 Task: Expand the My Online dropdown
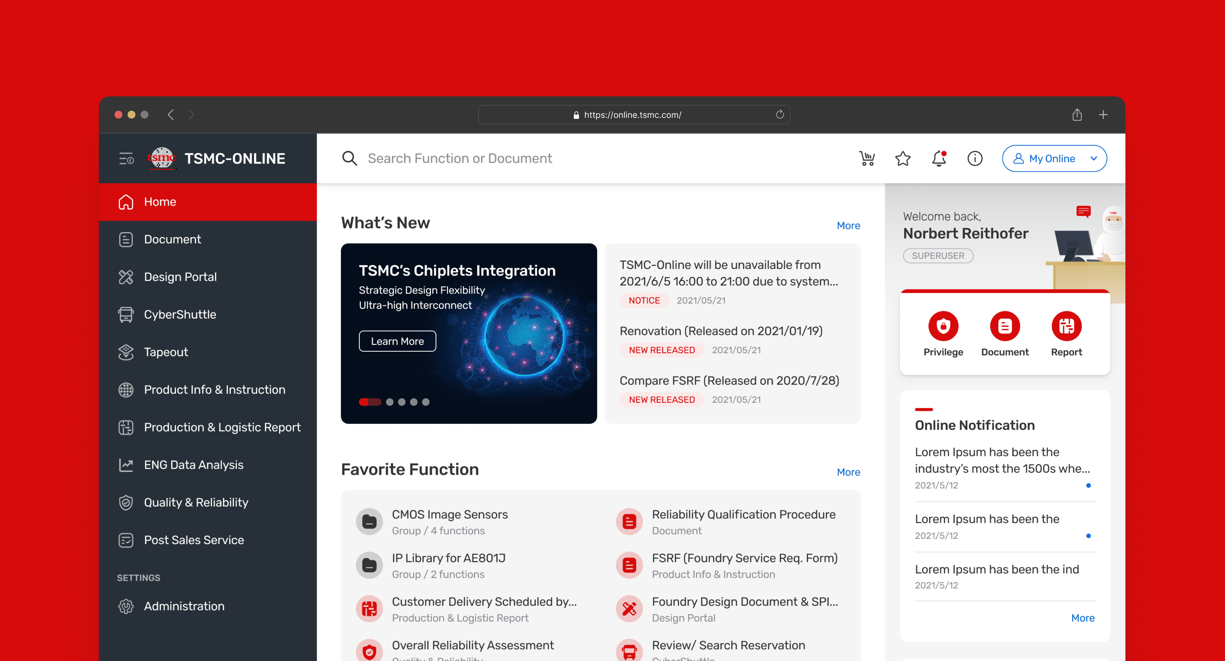(1054, 159)
